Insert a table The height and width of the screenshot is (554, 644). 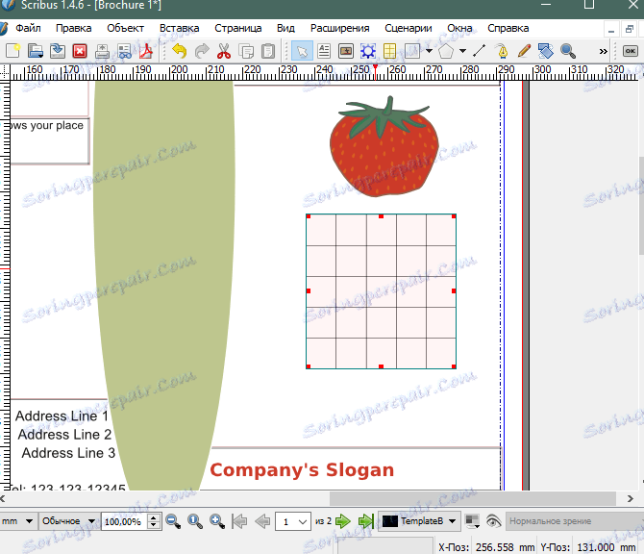pyautogui.click(x=389, y=51)
